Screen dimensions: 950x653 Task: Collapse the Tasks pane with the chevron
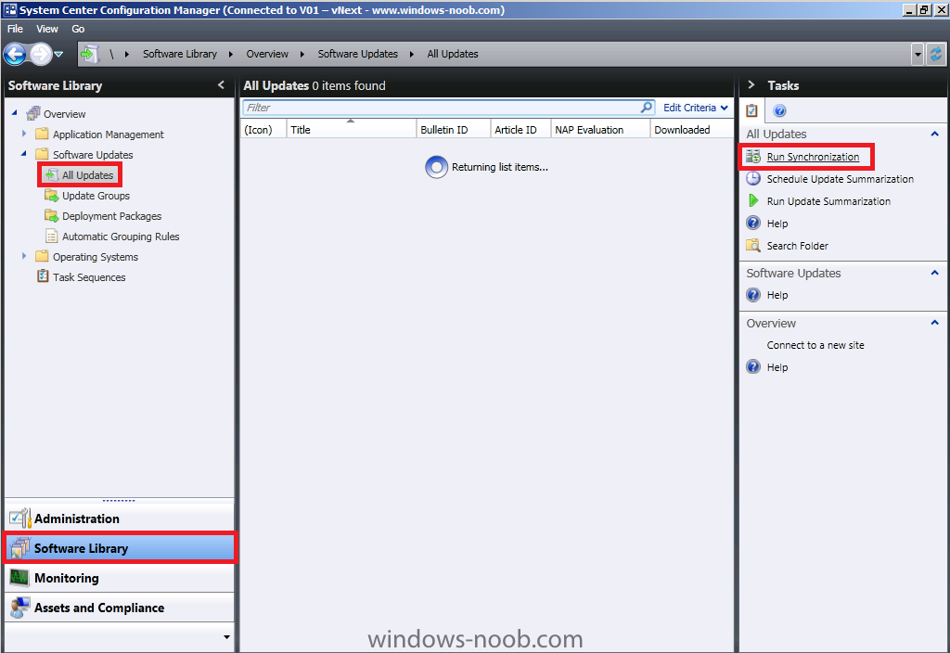(751, 84)
